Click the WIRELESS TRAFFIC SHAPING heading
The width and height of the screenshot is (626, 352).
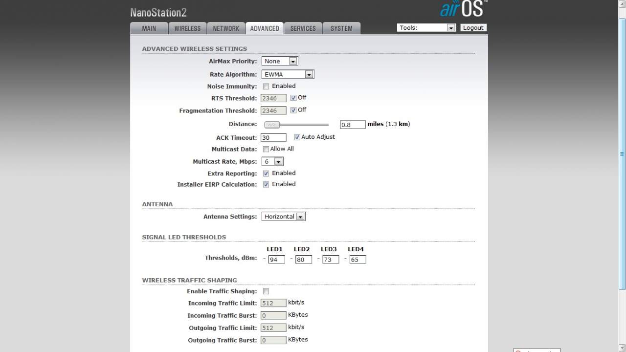189,280
